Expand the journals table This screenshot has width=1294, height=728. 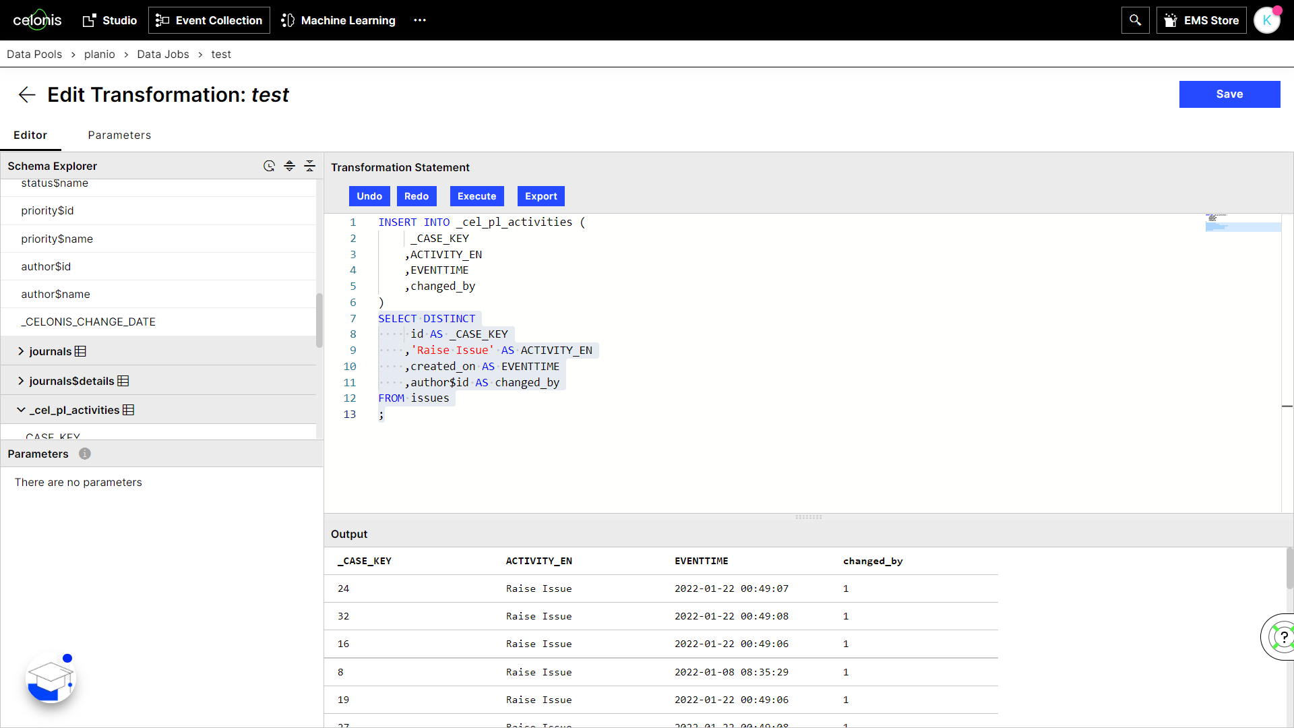pyautogui.click(x=21, y=351)
